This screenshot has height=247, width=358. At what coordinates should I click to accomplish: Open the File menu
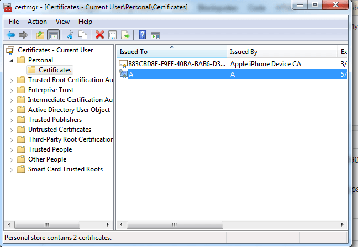14,21
